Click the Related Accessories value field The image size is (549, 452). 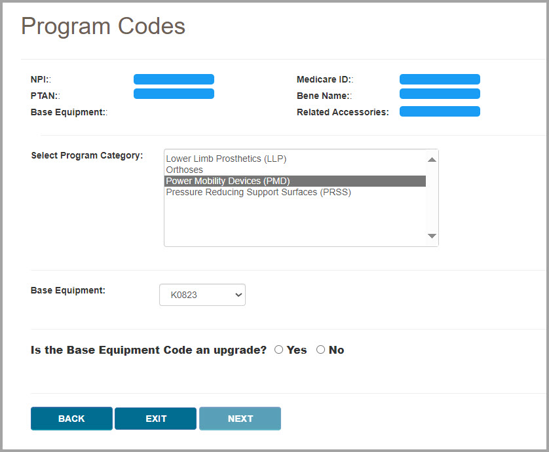coord(440,111)
